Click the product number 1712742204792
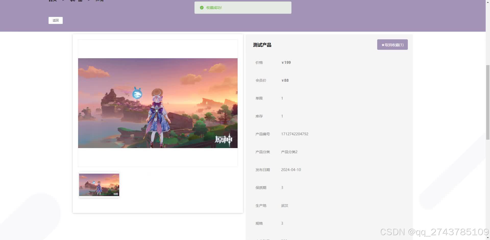This screenshot has width=490, height=240. point(295,134)
